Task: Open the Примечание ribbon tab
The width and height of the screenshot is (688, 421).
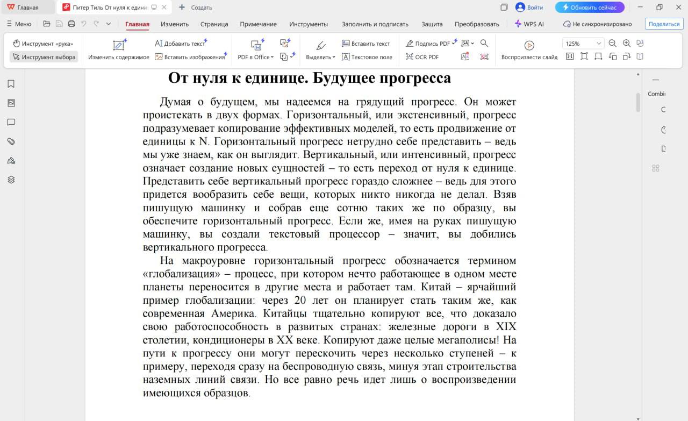Action: (259, 24)
